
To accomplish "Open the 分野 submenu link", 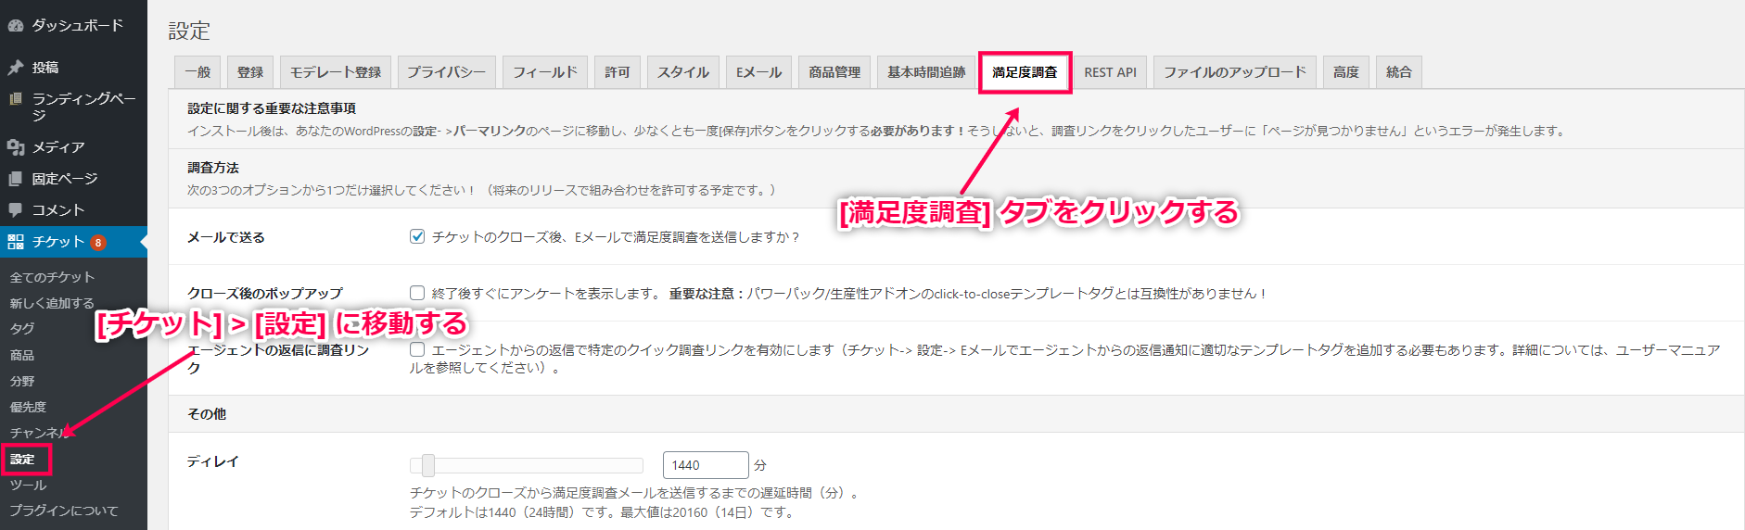I will point(22,381).
